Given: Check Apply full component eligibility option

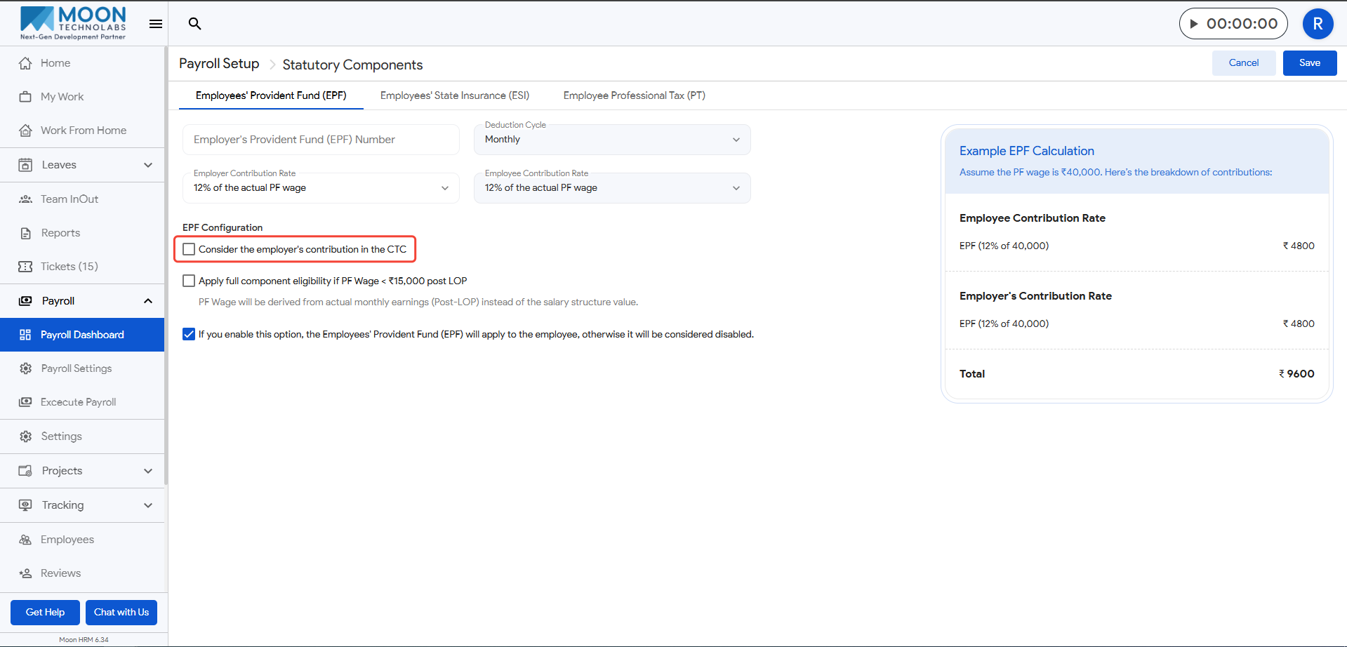Looking at the screenshot, I should tap(189, 281).
